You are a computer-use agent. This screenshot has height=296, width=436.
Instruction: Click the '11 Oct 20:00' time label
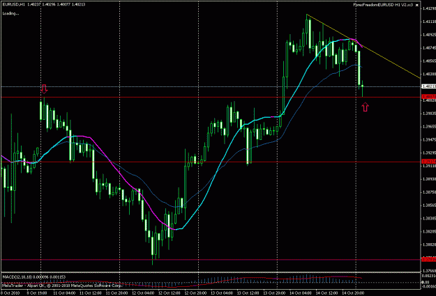coord(116,293)
